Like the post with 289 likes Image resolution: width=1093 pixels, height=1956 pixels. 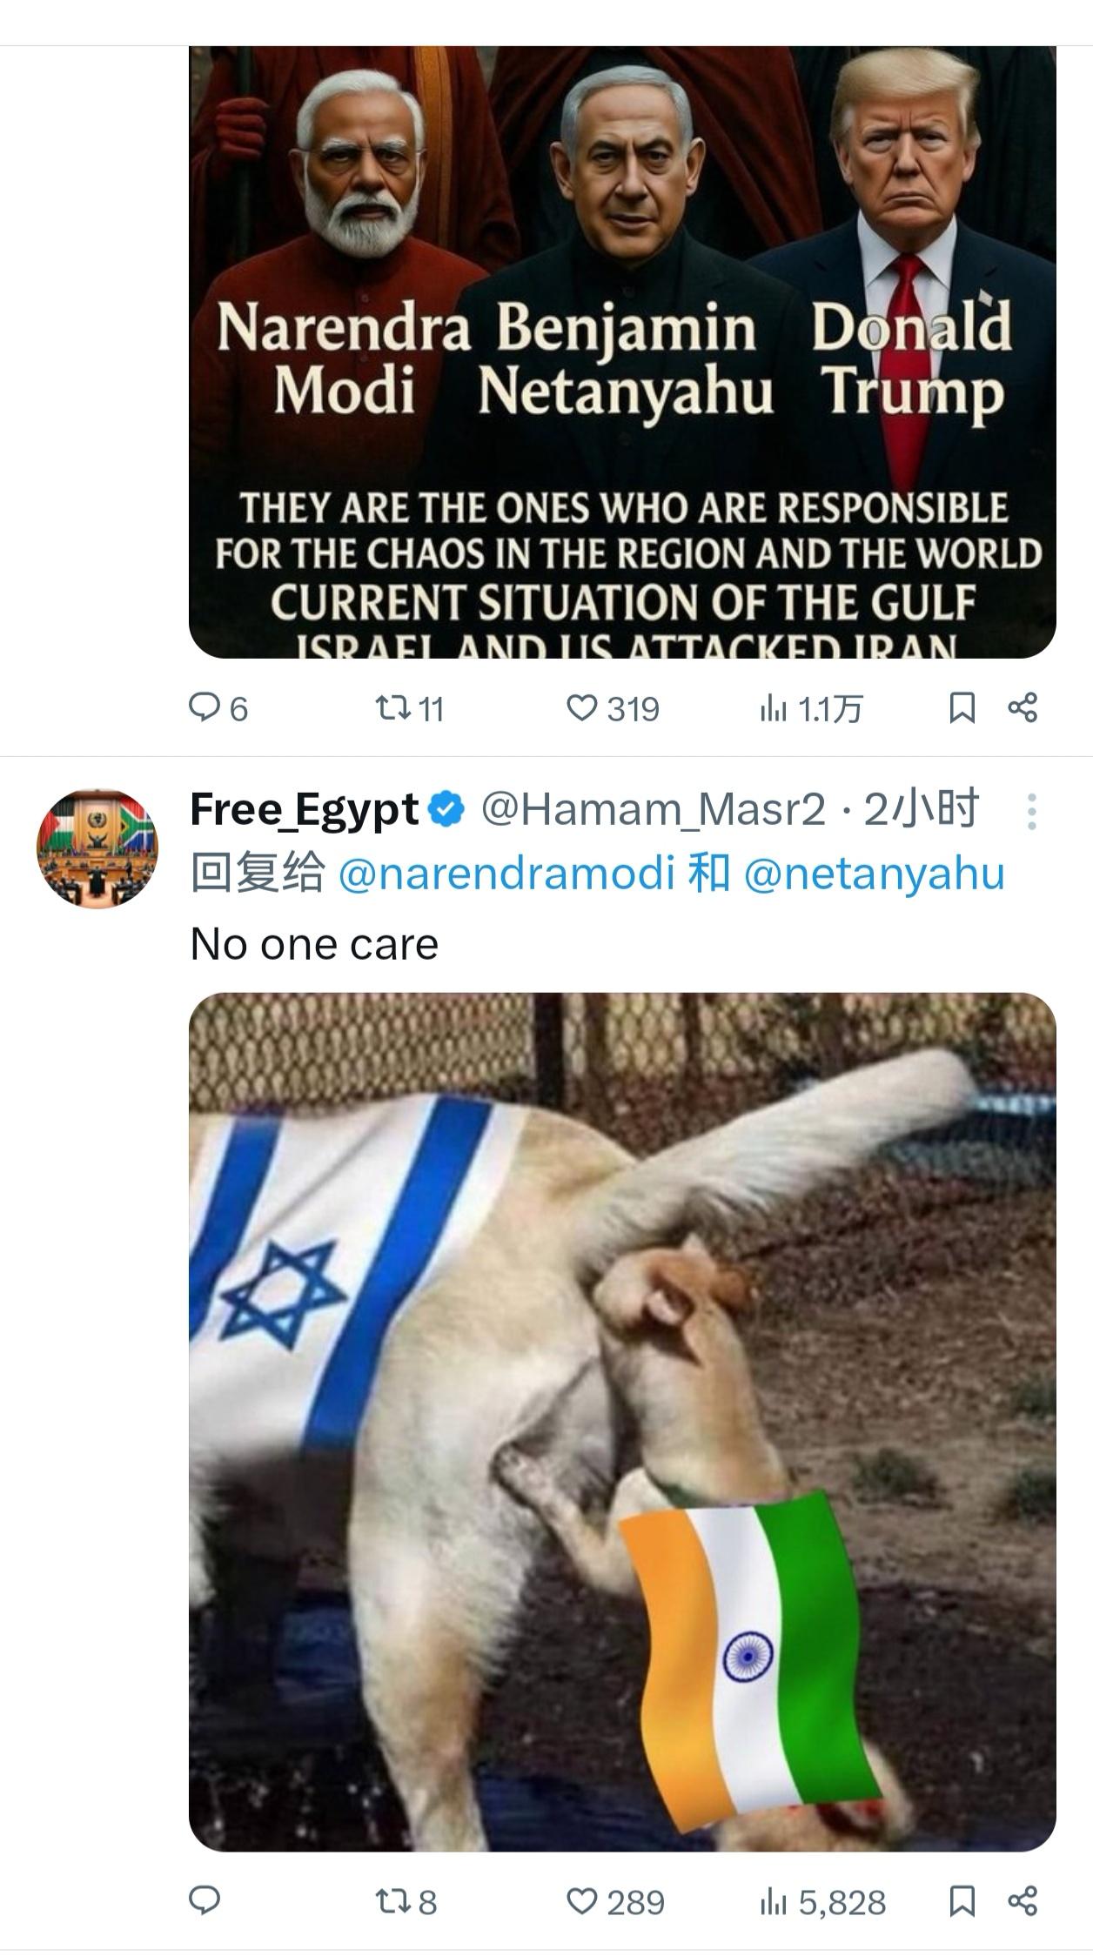coord(615,1901)
